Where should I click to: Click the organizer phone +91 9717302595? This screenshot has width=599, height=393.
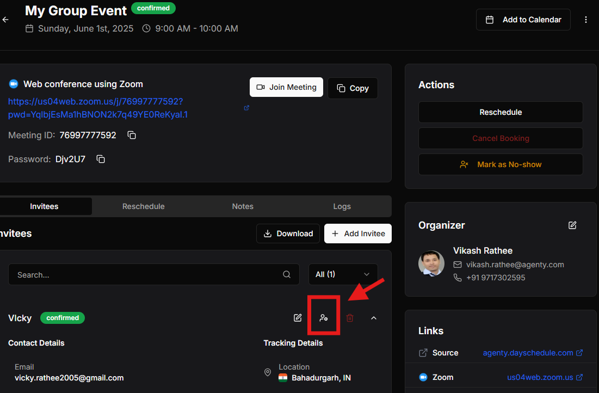coord(496,278)
